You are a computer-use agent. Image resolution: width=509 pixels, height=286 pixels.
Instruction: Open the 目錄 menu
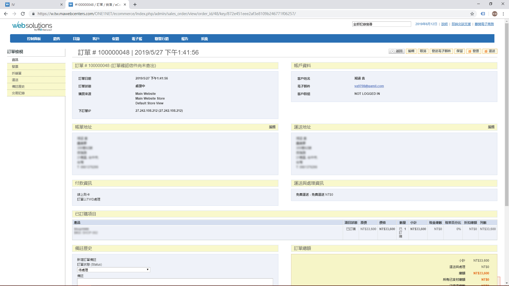coord(76,39)
